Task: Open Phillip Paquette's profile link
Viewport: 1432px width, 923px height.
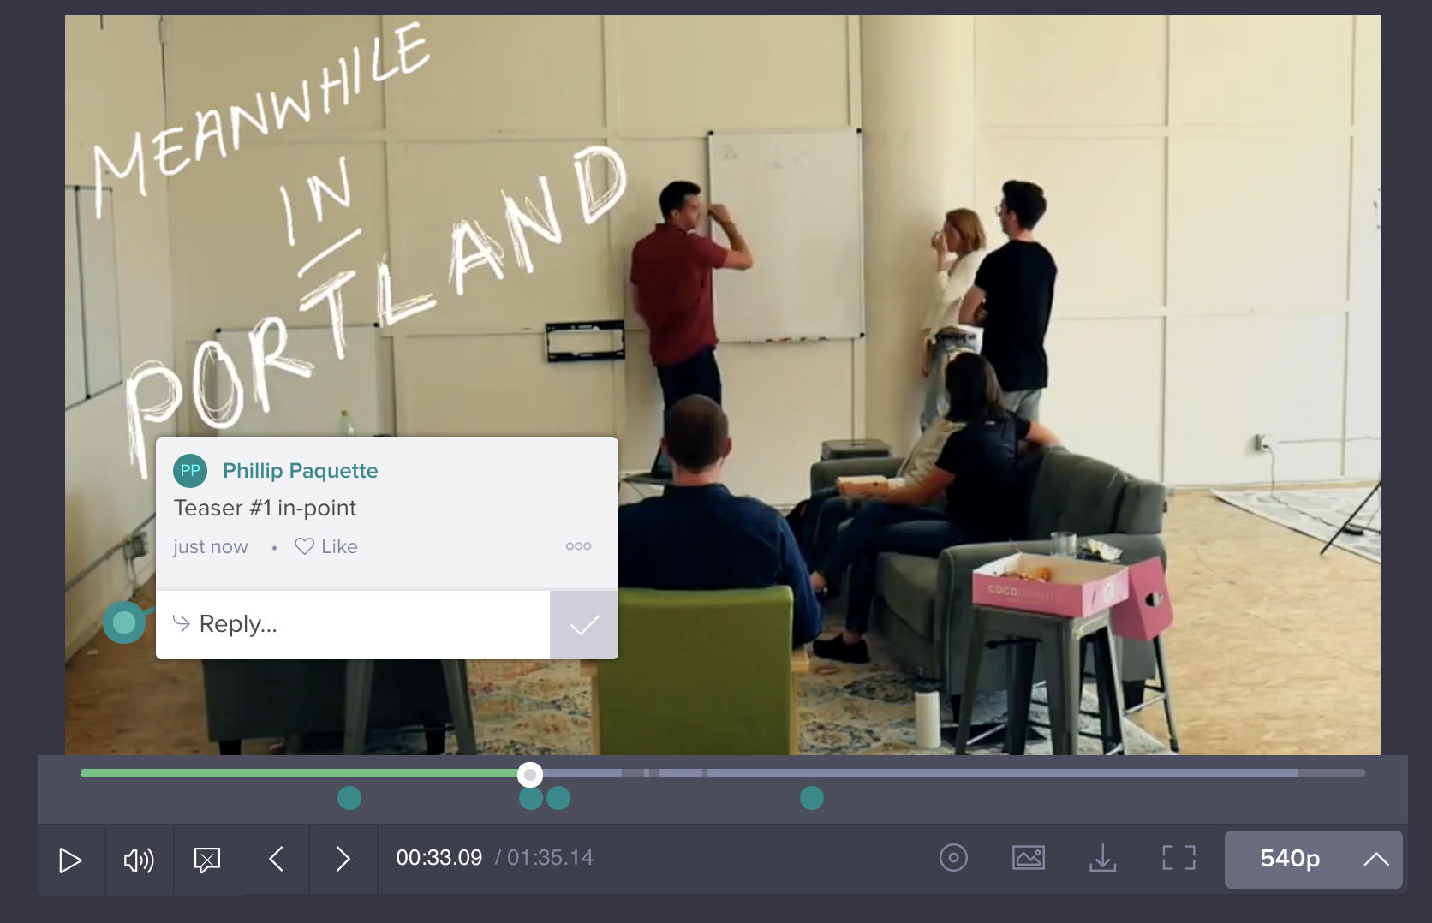Action: pos(300,470)
